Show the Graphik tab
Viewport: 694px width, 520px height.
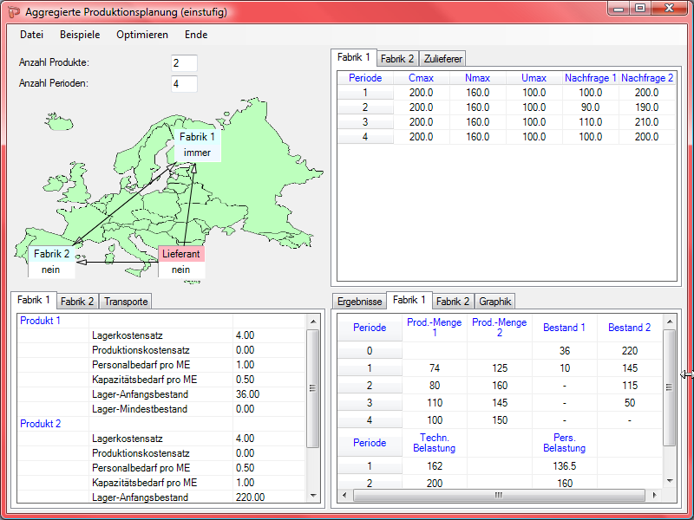495,302
